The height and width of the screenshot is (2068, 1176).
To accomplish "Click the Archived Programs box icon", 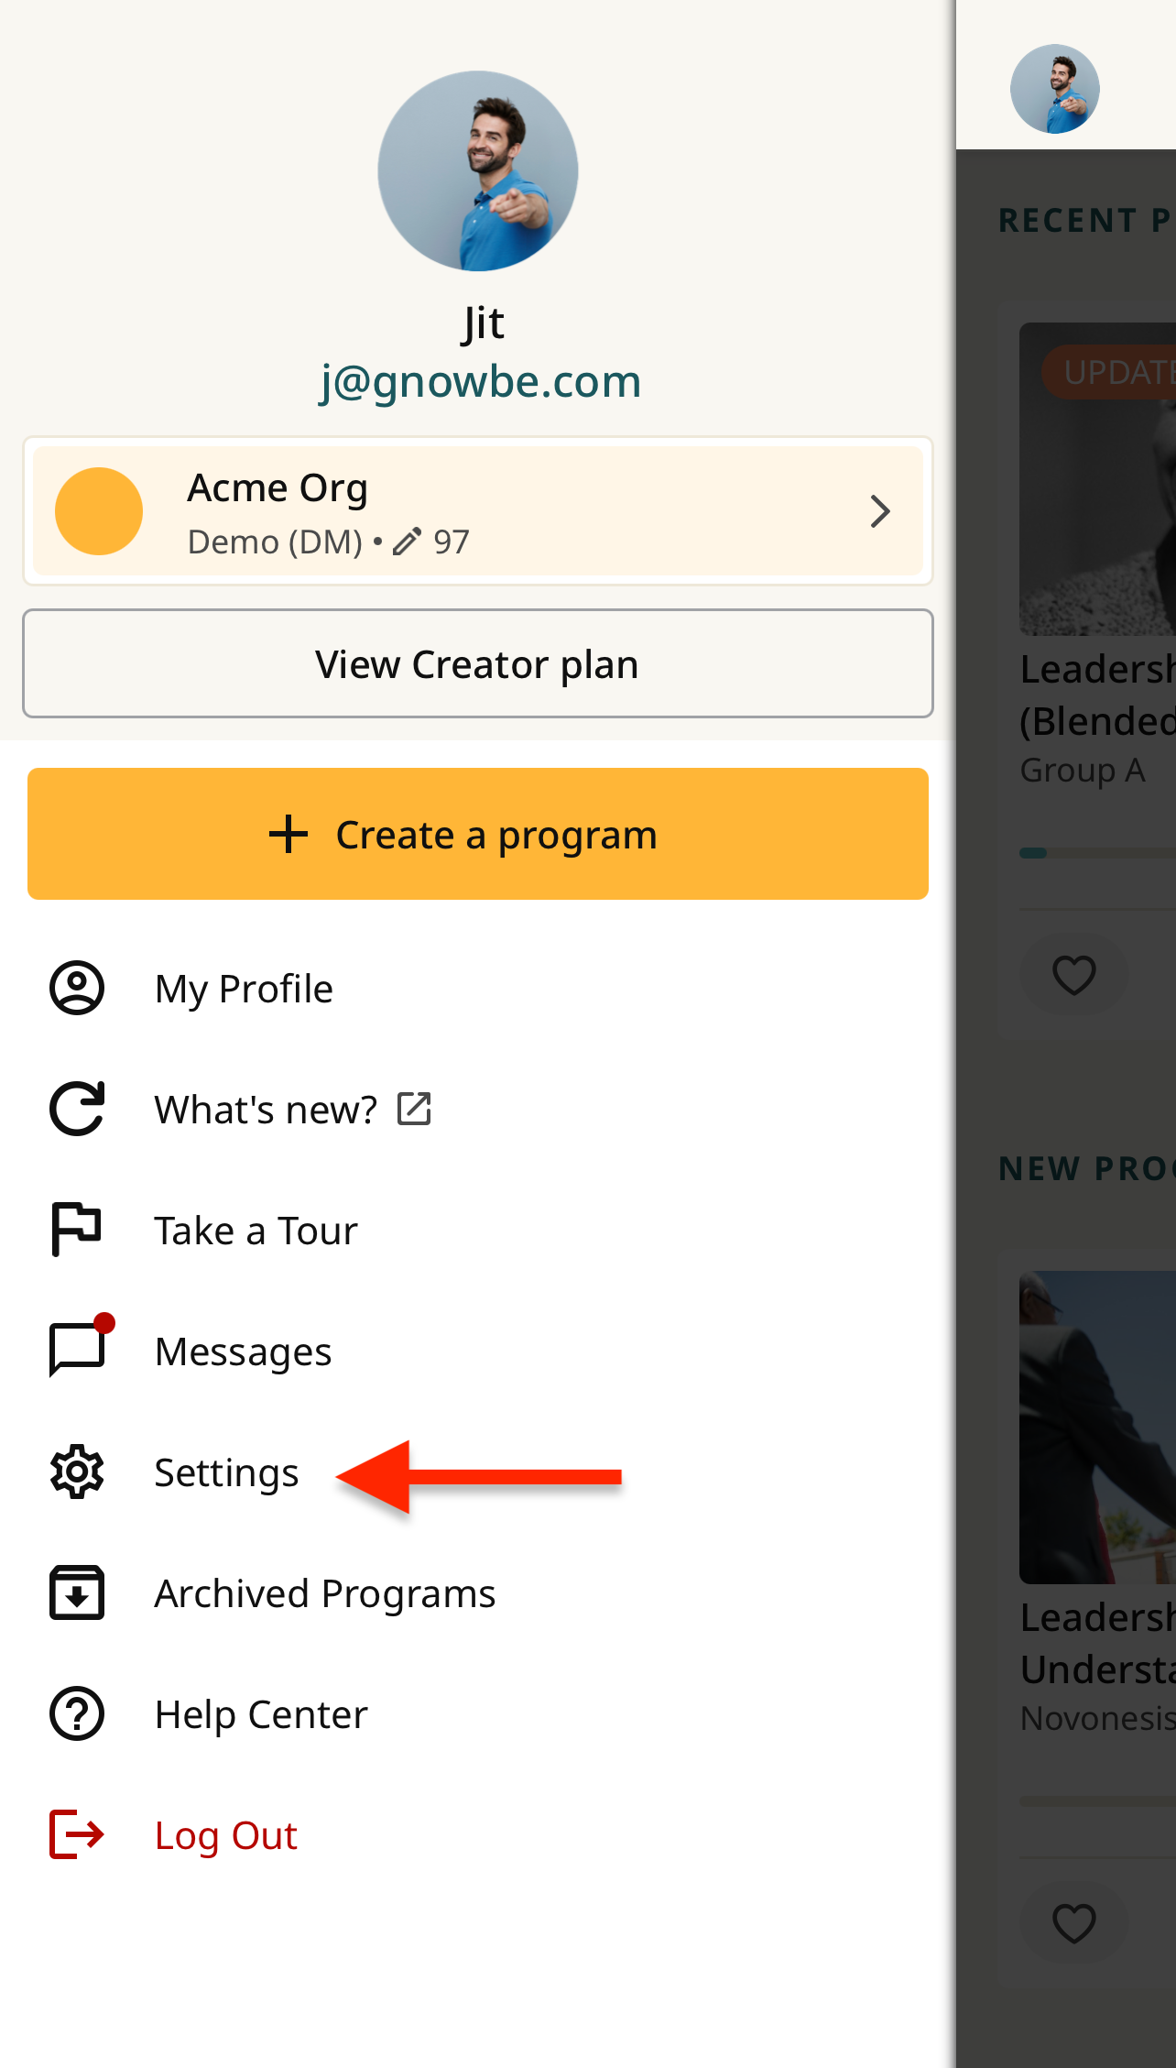I will [77, 1592].
